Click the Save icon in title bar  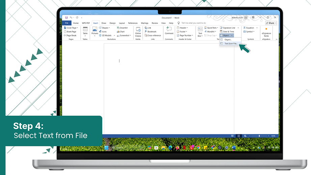coord(66,18)
